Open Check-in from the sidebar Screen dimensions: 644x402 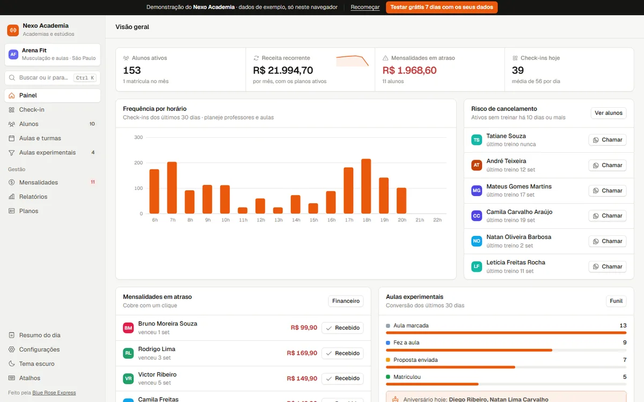pos(53,109)
